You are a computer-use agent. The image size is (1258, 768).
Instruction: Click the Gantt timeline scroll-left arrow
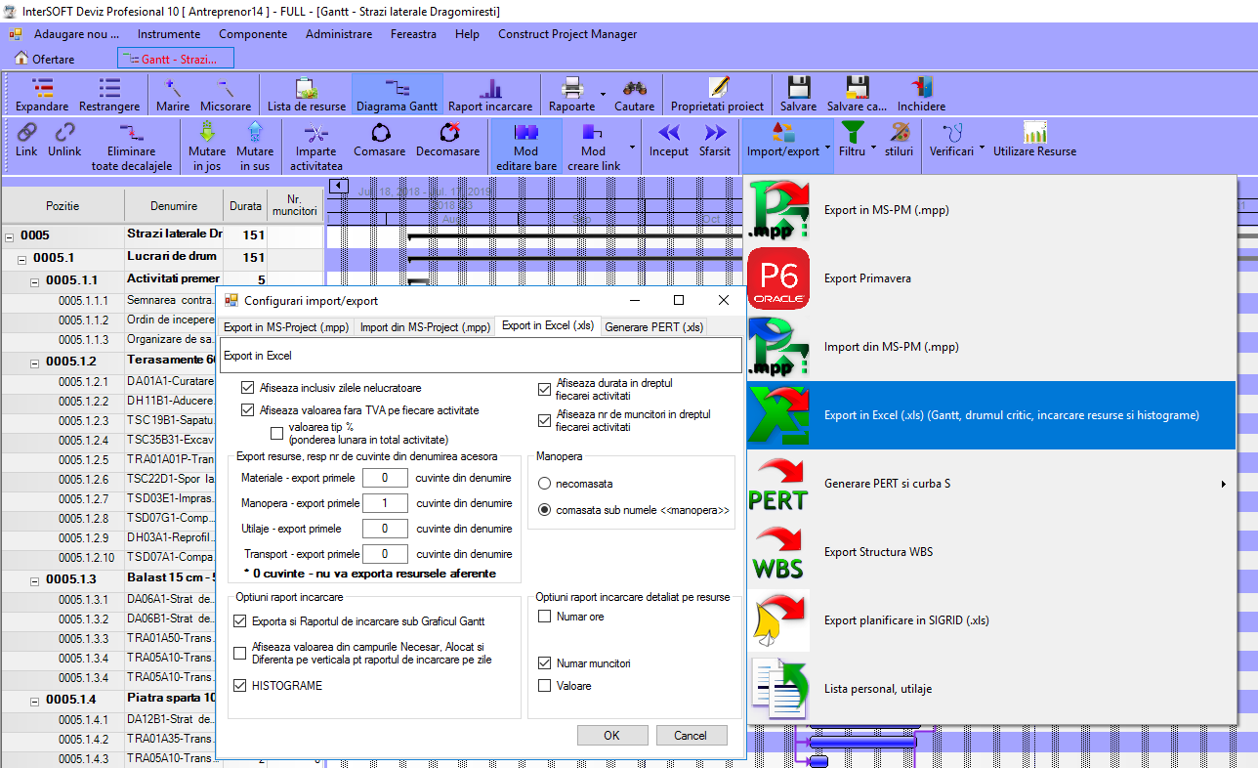click(338, 186)
